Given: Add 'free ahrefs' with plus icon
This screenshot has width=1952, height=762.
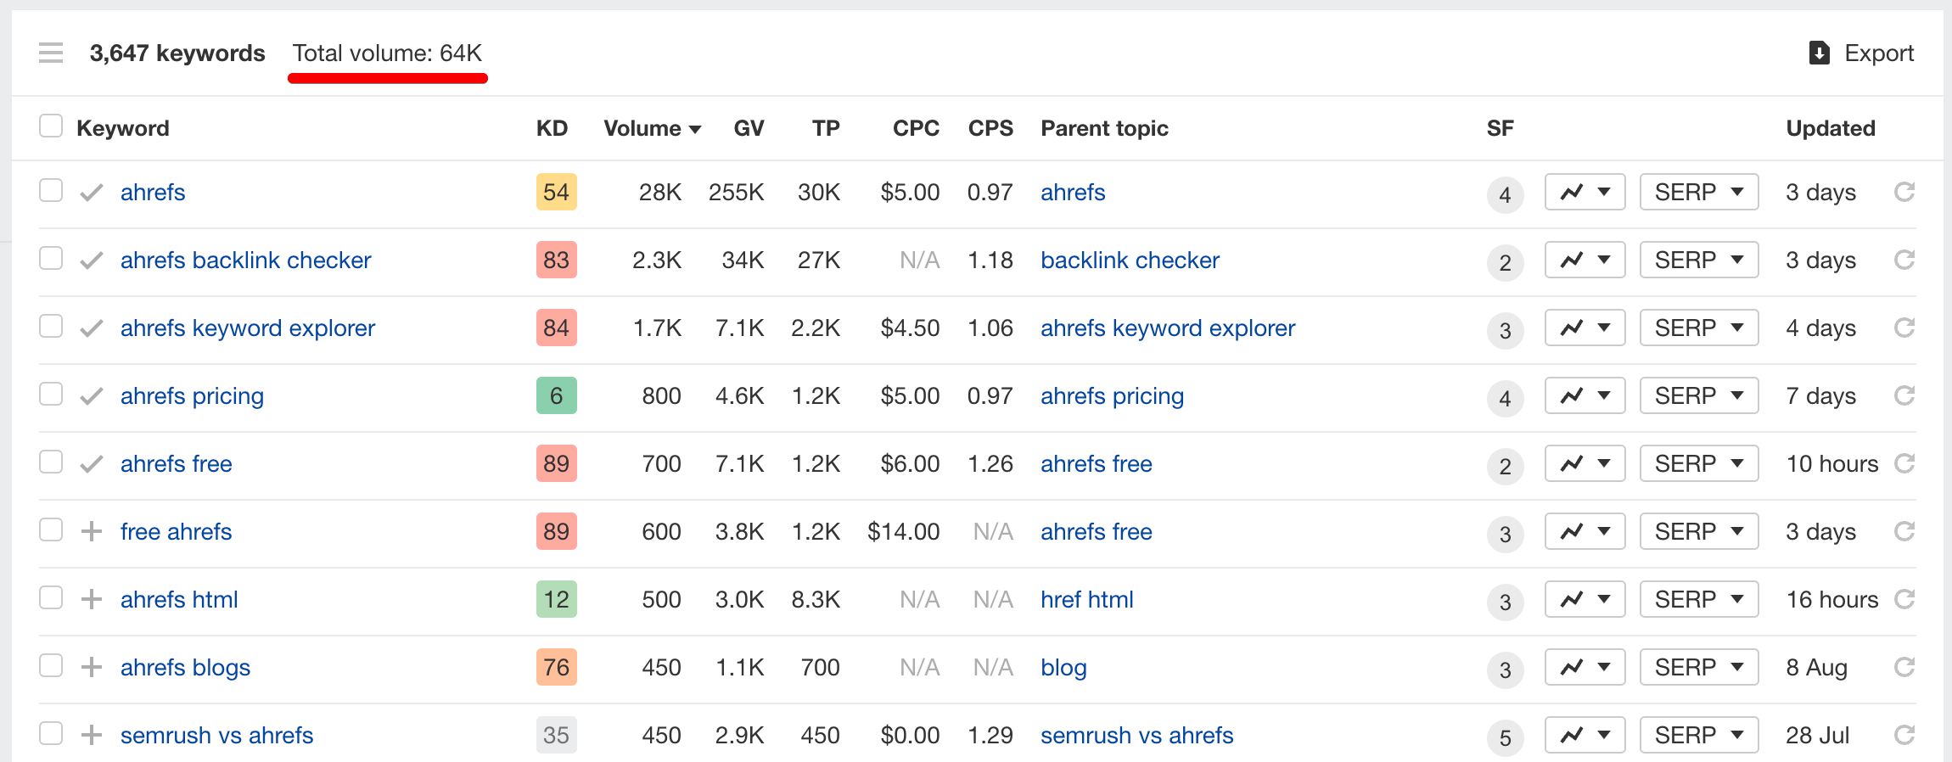Looking at the screenshot, I should (92, 531).
